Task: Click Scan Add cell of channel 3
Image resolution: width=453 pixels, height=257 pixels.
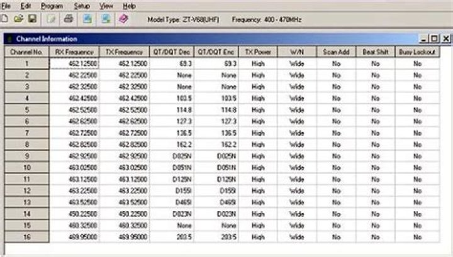Action: 336,87
